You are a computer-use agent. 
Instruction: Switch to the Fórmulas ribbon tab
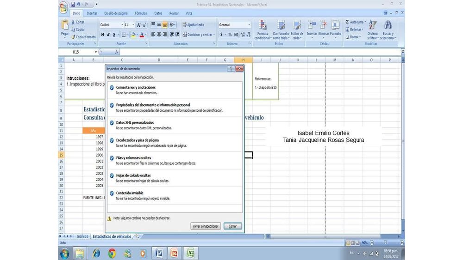click(141, 13)
